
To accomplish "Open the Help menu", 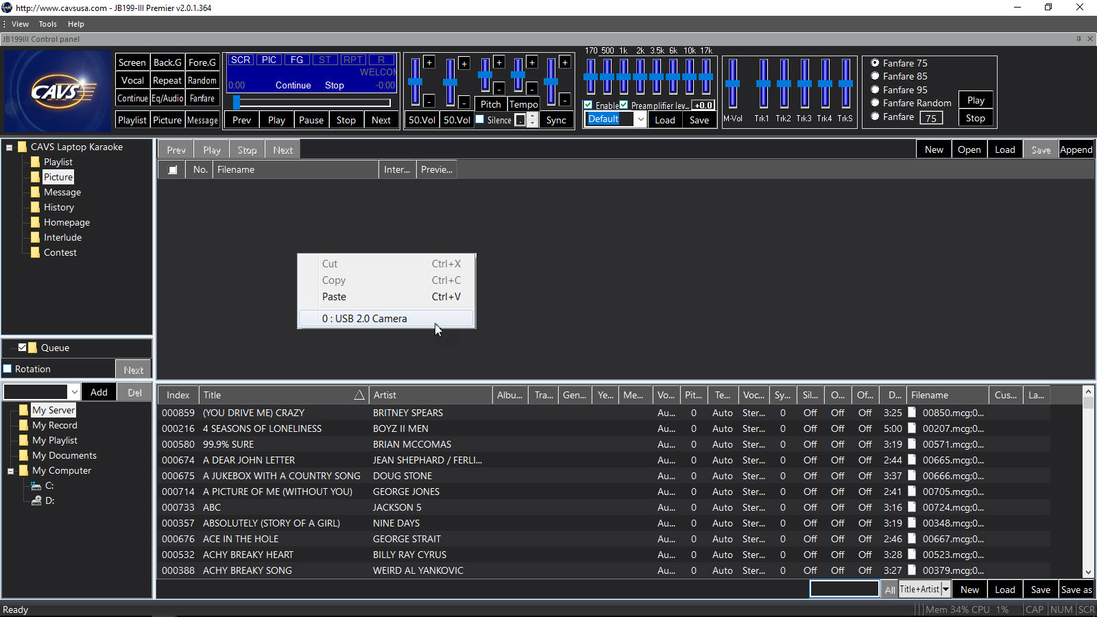I will pyautogui.click(x=75, y=24).
